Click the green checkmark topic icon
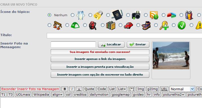The width and height of the screenshot is (202, 108). click(182, 25)
